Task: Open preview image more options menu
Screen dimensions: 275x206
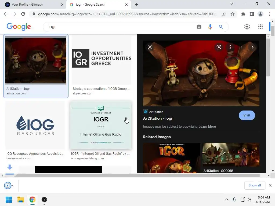Action: [x=230, y=47]
